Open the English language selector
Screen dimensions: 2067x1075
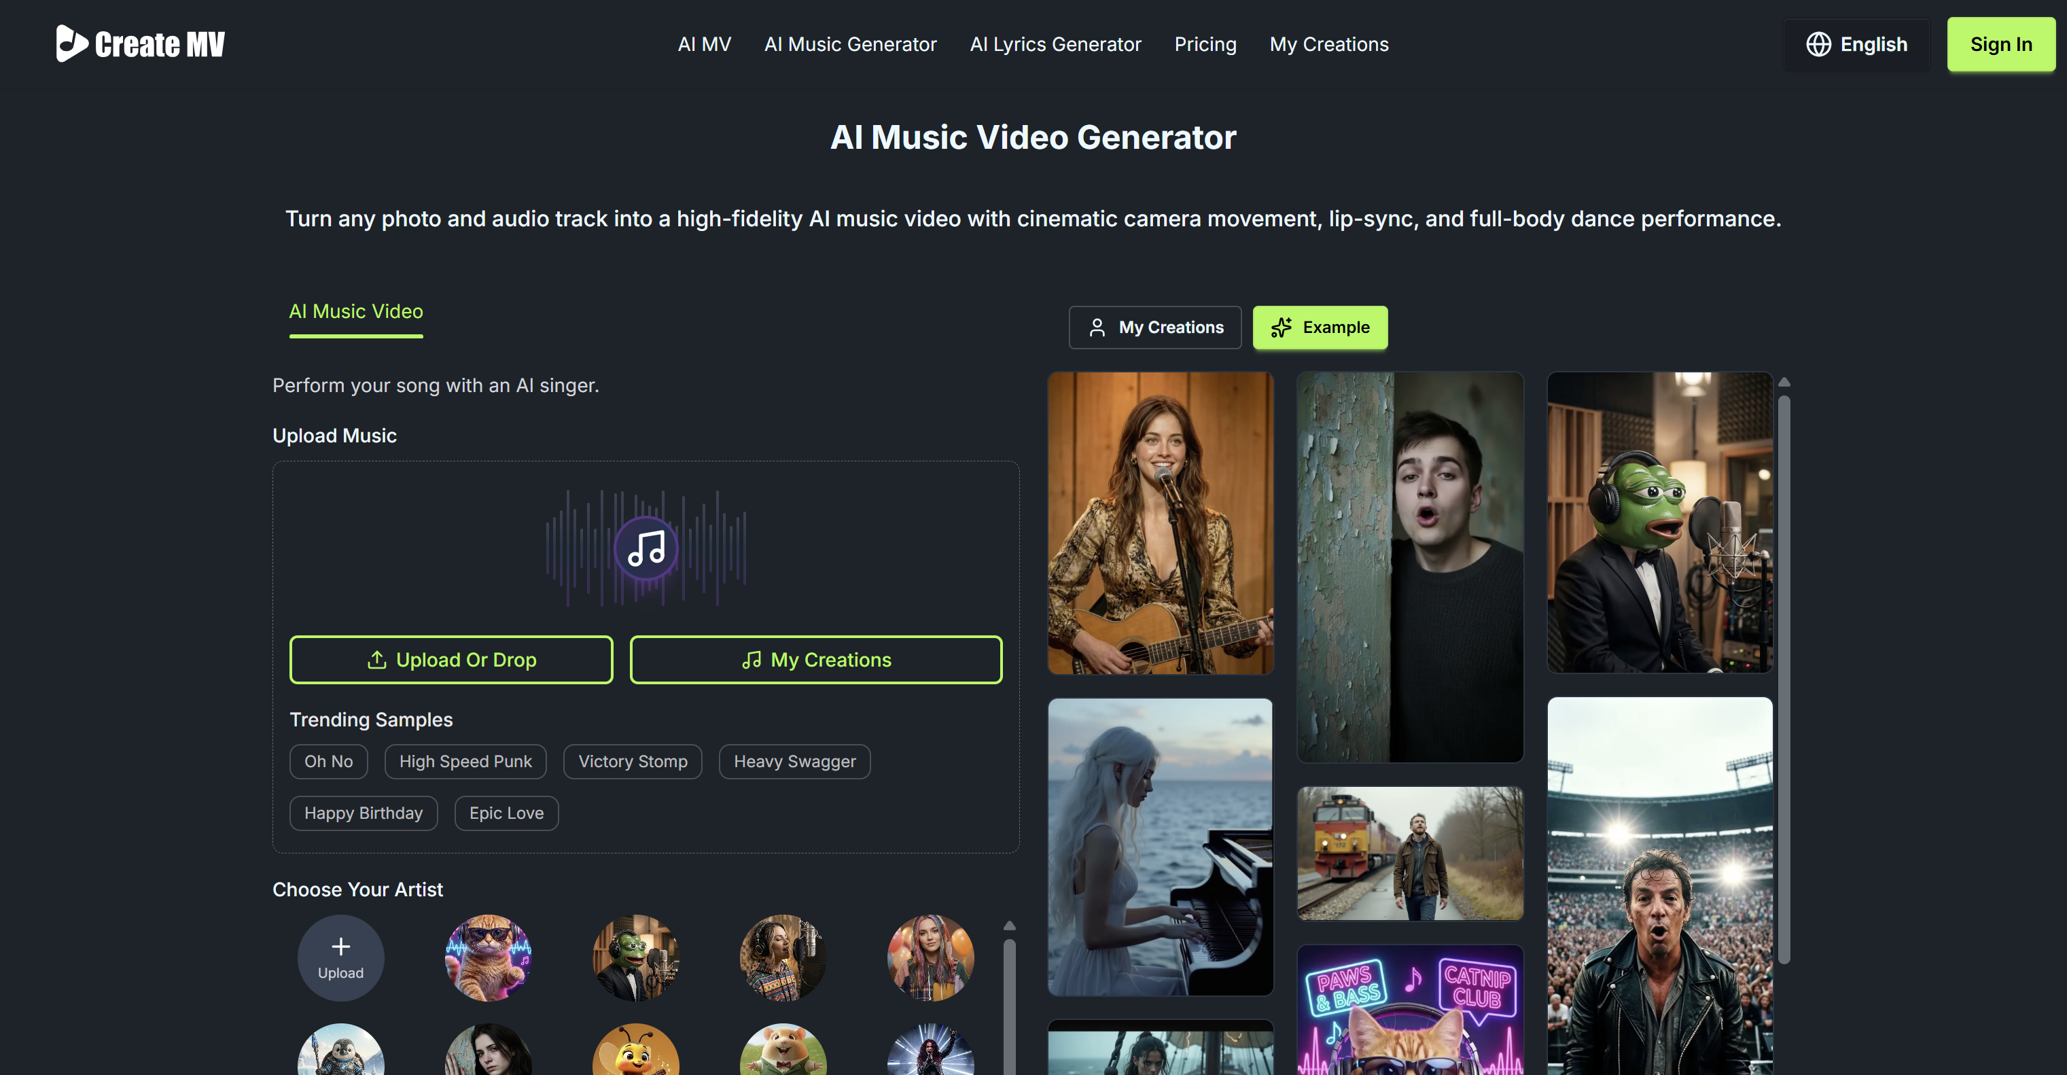[1856, 44]
